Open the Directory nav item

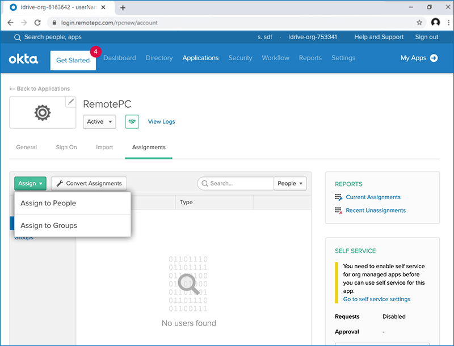tap(159, 58)
